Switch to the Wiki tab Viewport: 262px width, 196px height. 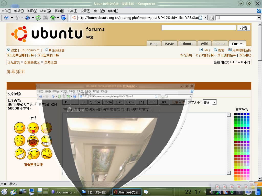pos(204,43)
